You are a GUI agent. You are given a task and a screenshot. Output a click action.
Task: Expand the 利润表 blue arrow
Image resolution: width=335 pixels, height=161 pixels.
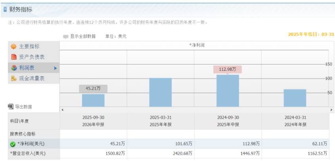coord(56,68)
